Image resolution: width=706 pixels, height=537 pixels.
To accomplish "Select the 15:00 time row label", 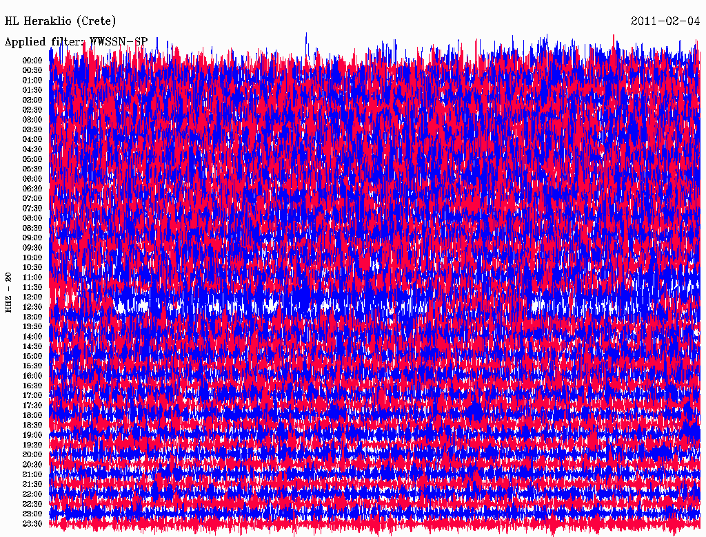I will click(x=32, y=357).
